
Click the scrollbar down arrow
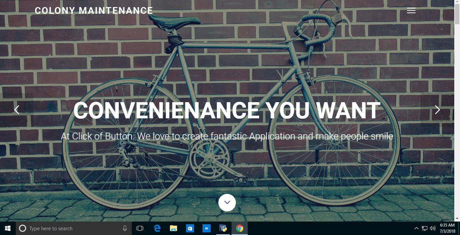pos(457,218)
